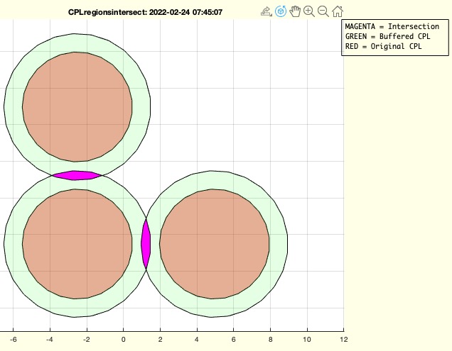The height and width of the screenshot is (351, 452).
Task: Open the export plot options icon
Action: coord(267,12)
